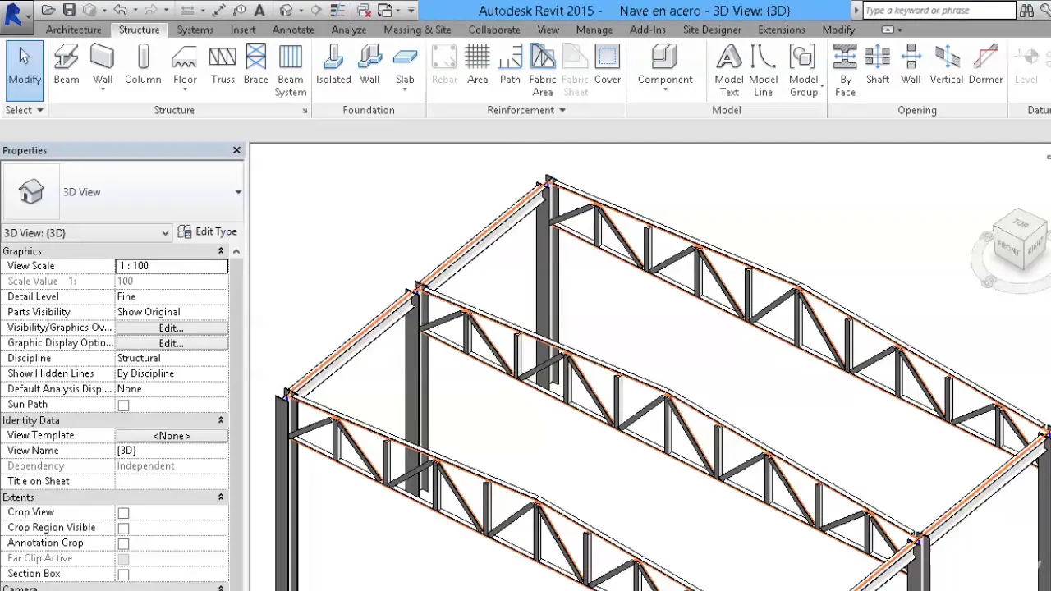
Task: Select the Beam tool
Action: tap(67, 65)
